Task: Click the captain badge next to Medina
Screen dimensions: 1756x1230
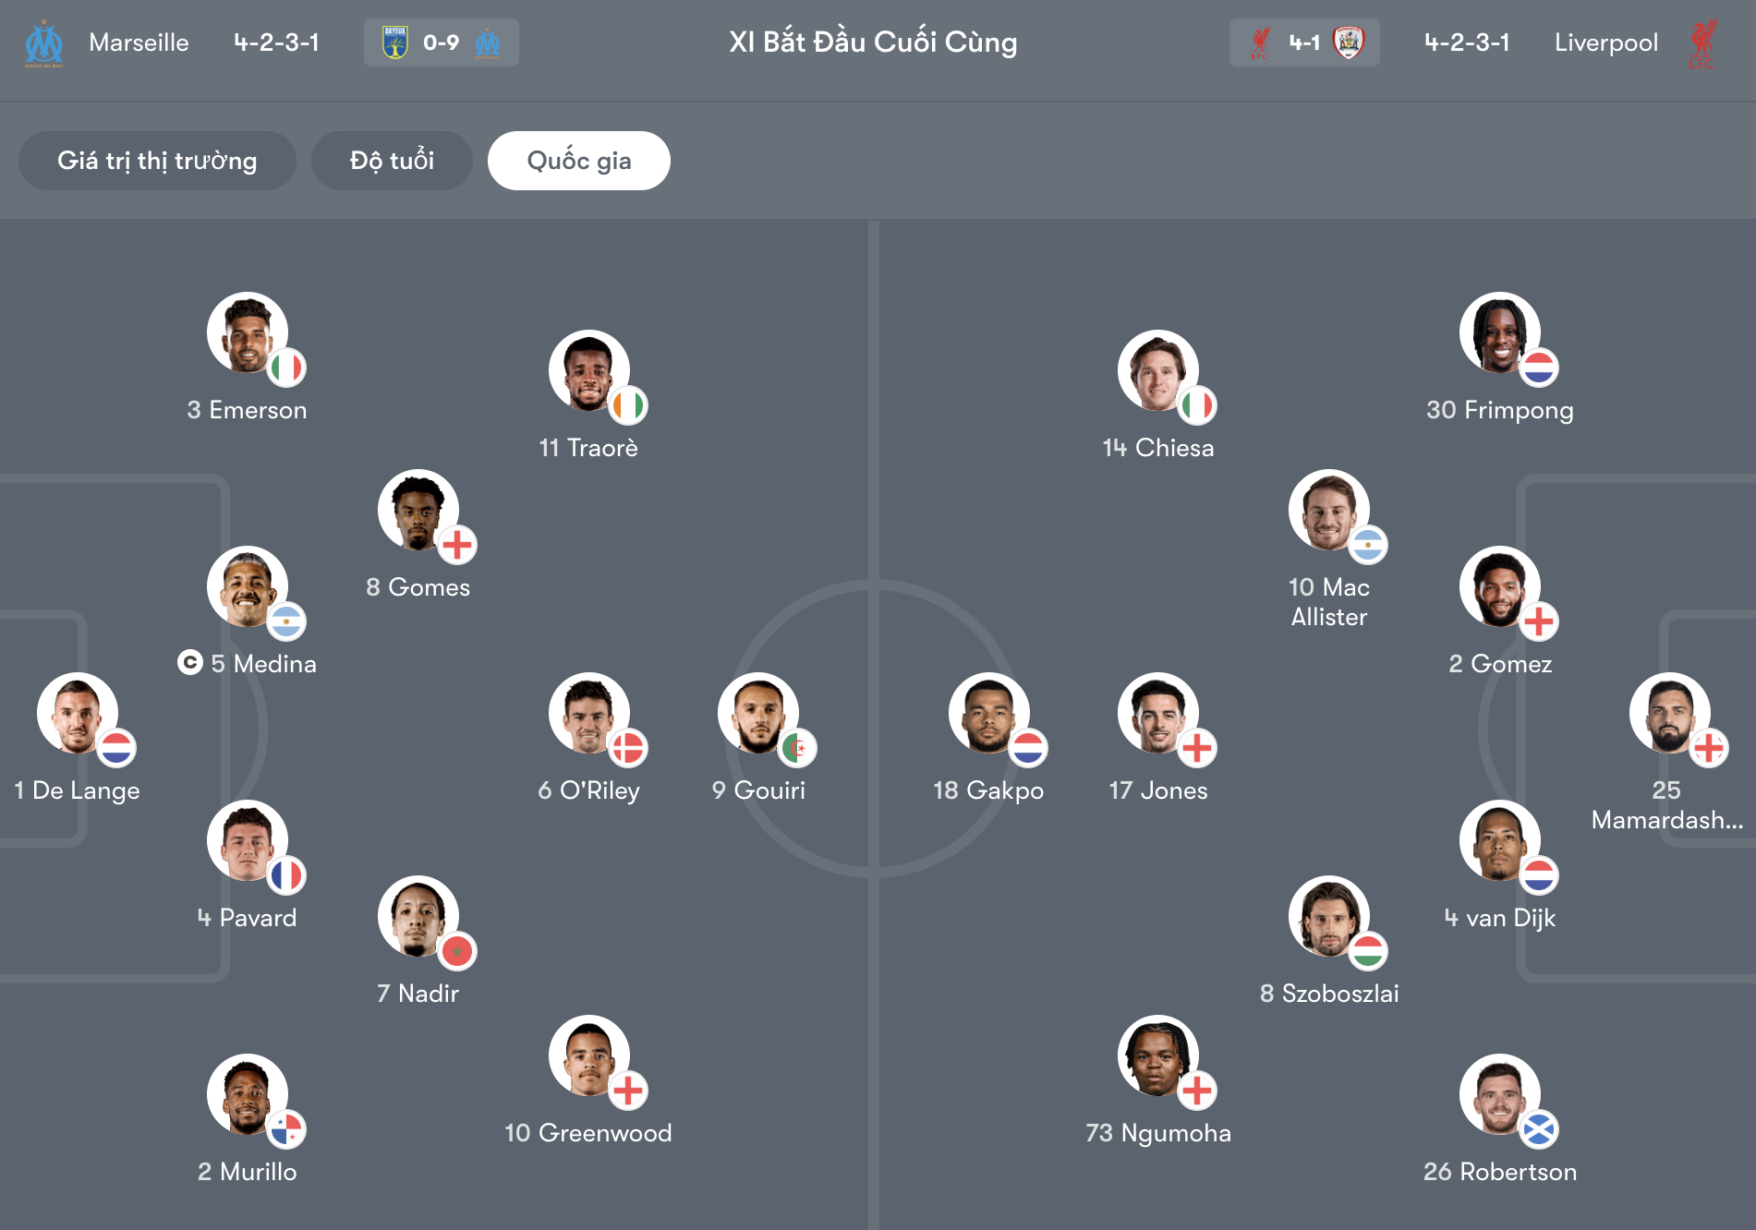Action: (x=190, y=662)
